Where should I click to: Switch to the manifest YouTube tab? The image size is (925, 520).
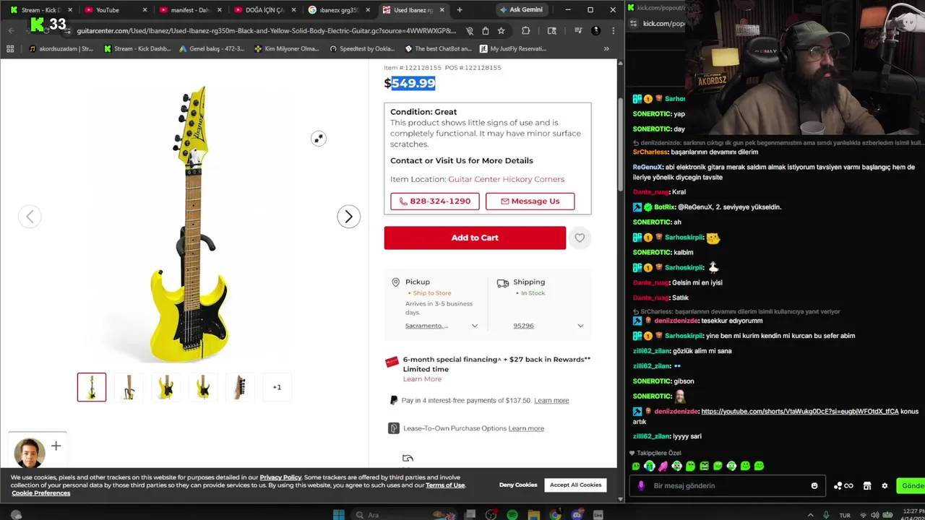189,10
